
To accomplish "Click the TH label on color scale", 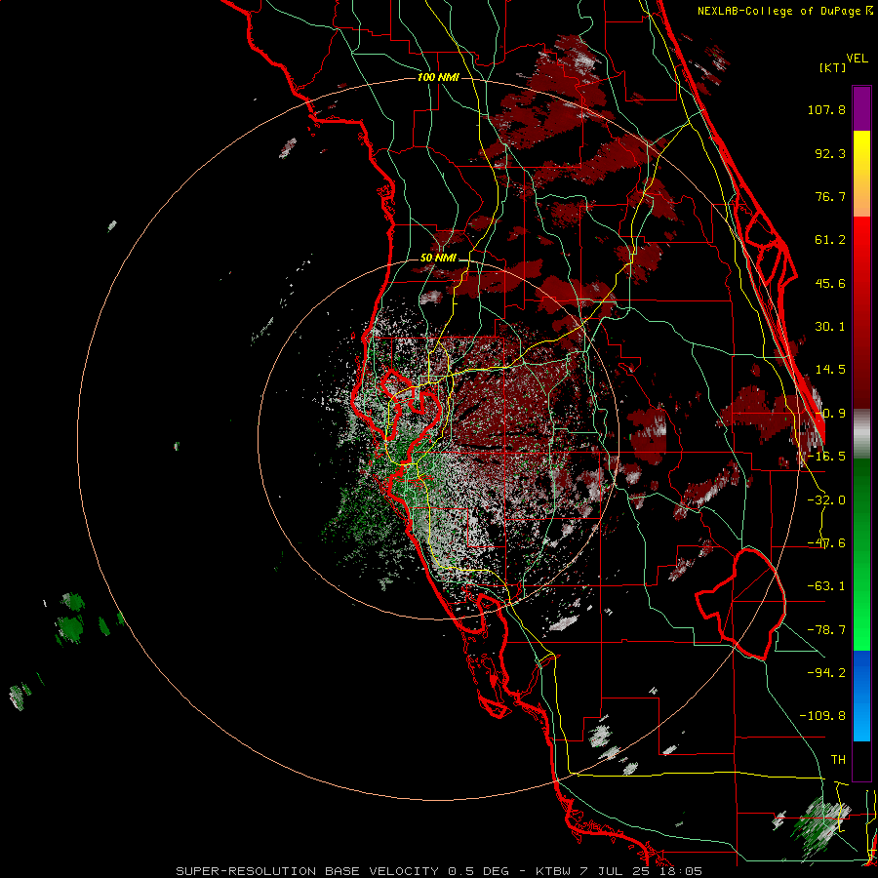I will [838, 760].
